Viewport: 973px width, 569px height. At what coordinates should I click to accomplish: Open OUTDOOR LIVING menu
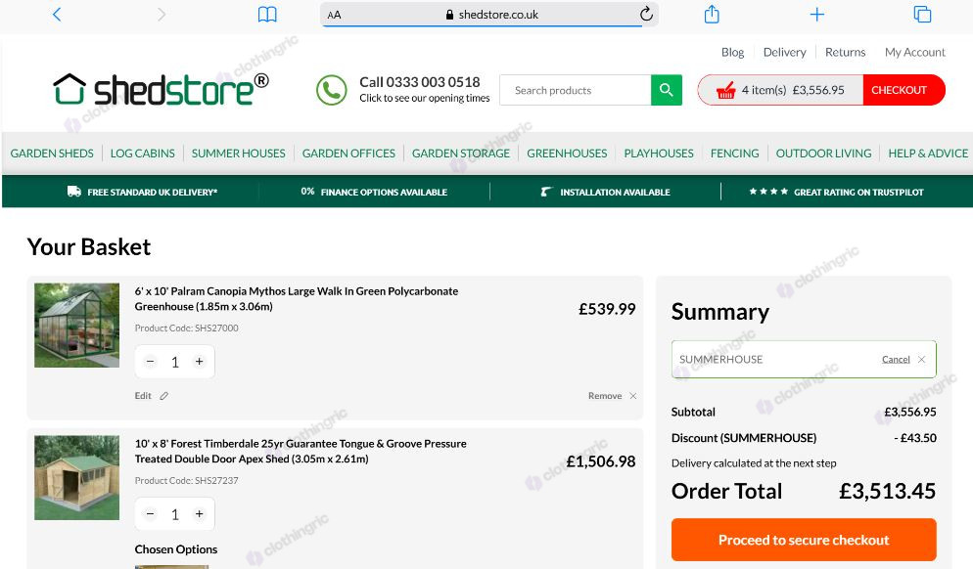pos(823,153)
